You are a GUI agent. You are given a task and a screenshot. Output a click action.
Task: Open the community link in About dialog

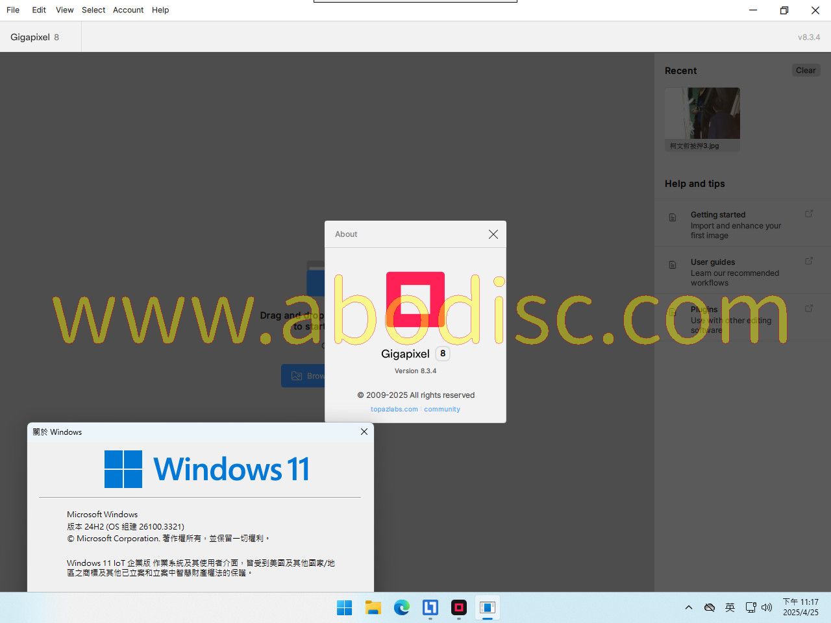442,409
